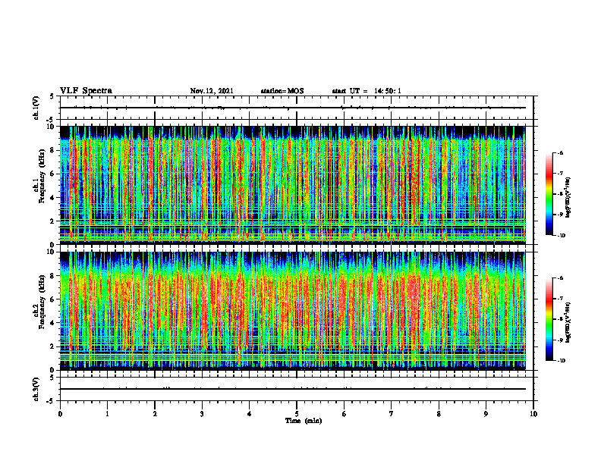601x464 pixels.
Task: Select the ch.1 color bar log(PSD) label
Action: click(568, 198)
